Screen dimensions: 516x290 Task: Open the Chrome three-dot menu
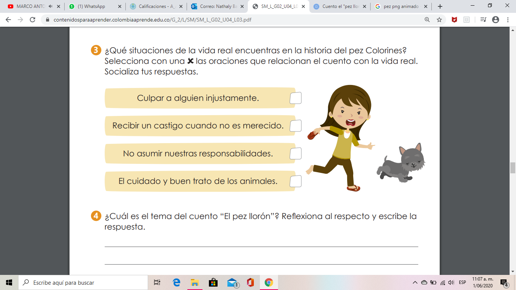(x=508, y=20)
